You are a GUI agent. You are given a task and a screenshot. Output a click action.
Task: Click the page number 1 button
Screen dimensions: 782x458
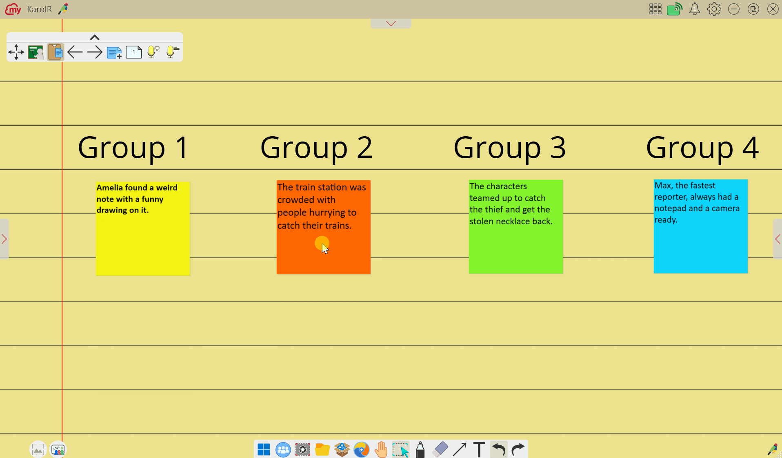(x=133, y=52)
